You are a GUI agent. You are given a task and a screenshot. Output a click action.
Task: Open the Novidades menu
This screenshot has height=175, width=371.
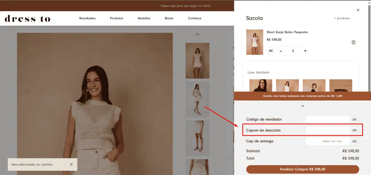click(x=87, y=18)
